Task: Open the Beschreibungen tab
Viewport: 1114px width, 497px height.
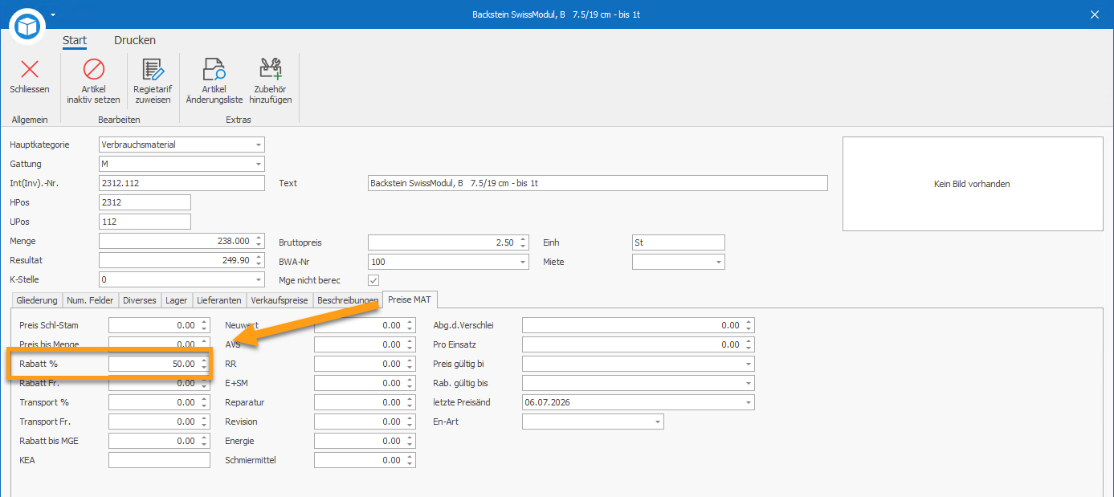Action: tap(348, 300)
